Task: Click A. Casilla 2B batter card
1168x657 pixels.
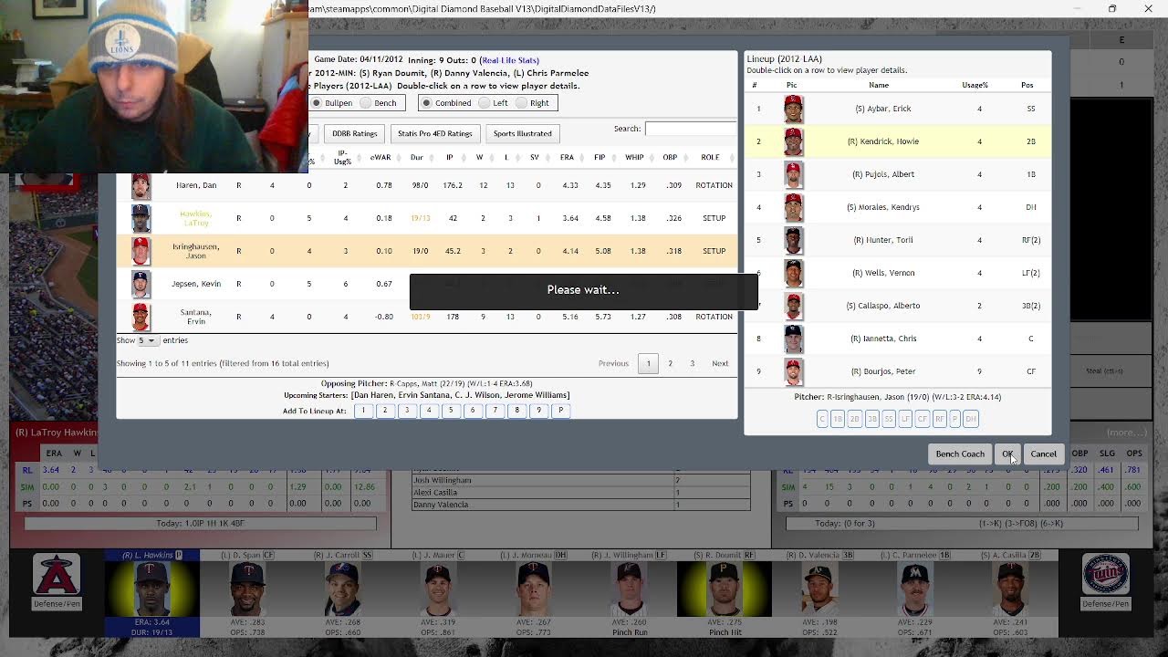Action: click(1010, 594)
